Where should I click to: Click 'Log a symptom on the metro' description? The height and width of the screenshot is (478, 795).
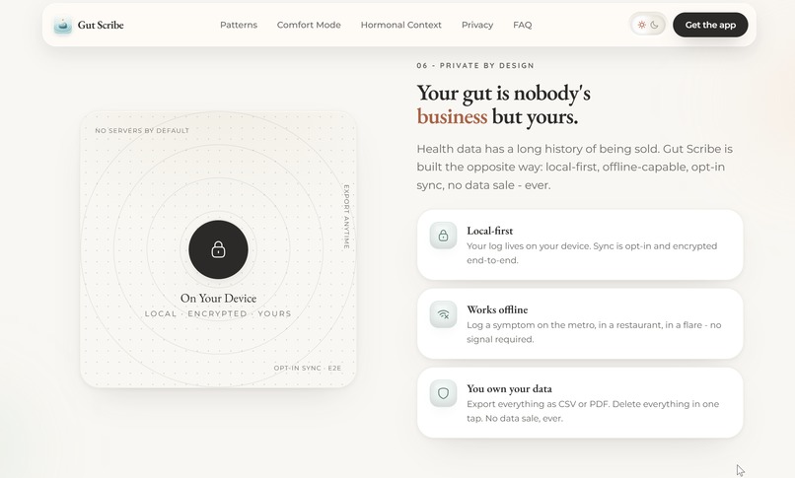point(594,332)
